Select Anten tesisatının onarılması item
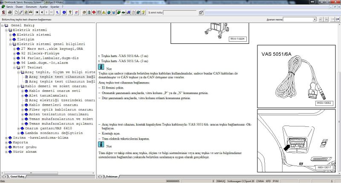 click(59, 114)
